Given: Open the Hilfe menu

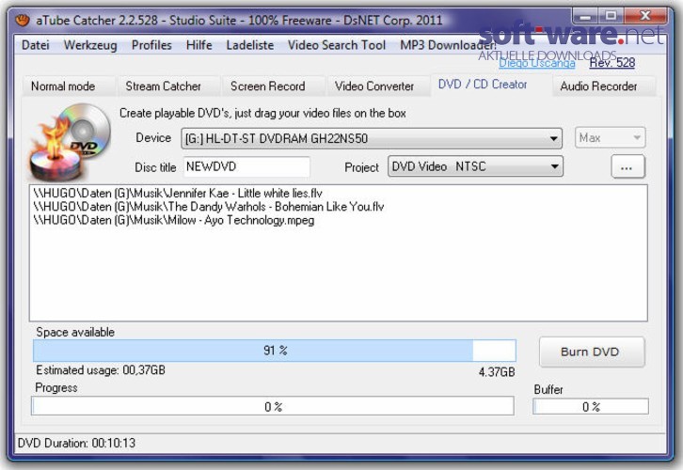Looking at the screenshot, I should pos(199,45).
